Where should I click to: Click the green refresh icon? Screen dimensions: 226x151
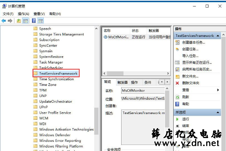[177, 97]
